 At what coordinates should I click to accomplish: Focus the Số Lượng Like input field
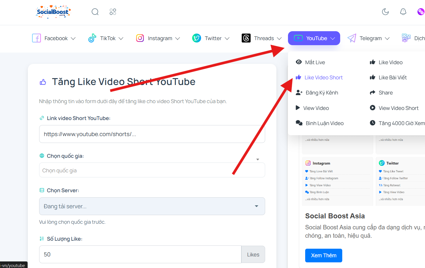coord(140,254)
